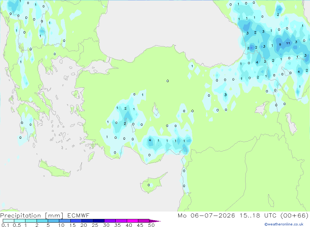
Task: Click the 'Precipitation [mm]' title text
Action: point(32,216)
